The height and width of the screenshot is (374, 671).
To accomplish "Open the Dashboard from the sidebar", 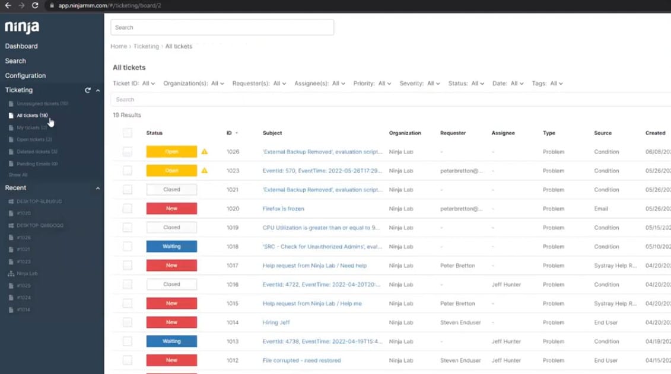I will coord(21,46).
